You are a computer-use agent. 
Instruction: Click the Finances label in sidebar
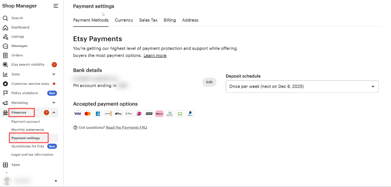(x=19, y=113)
